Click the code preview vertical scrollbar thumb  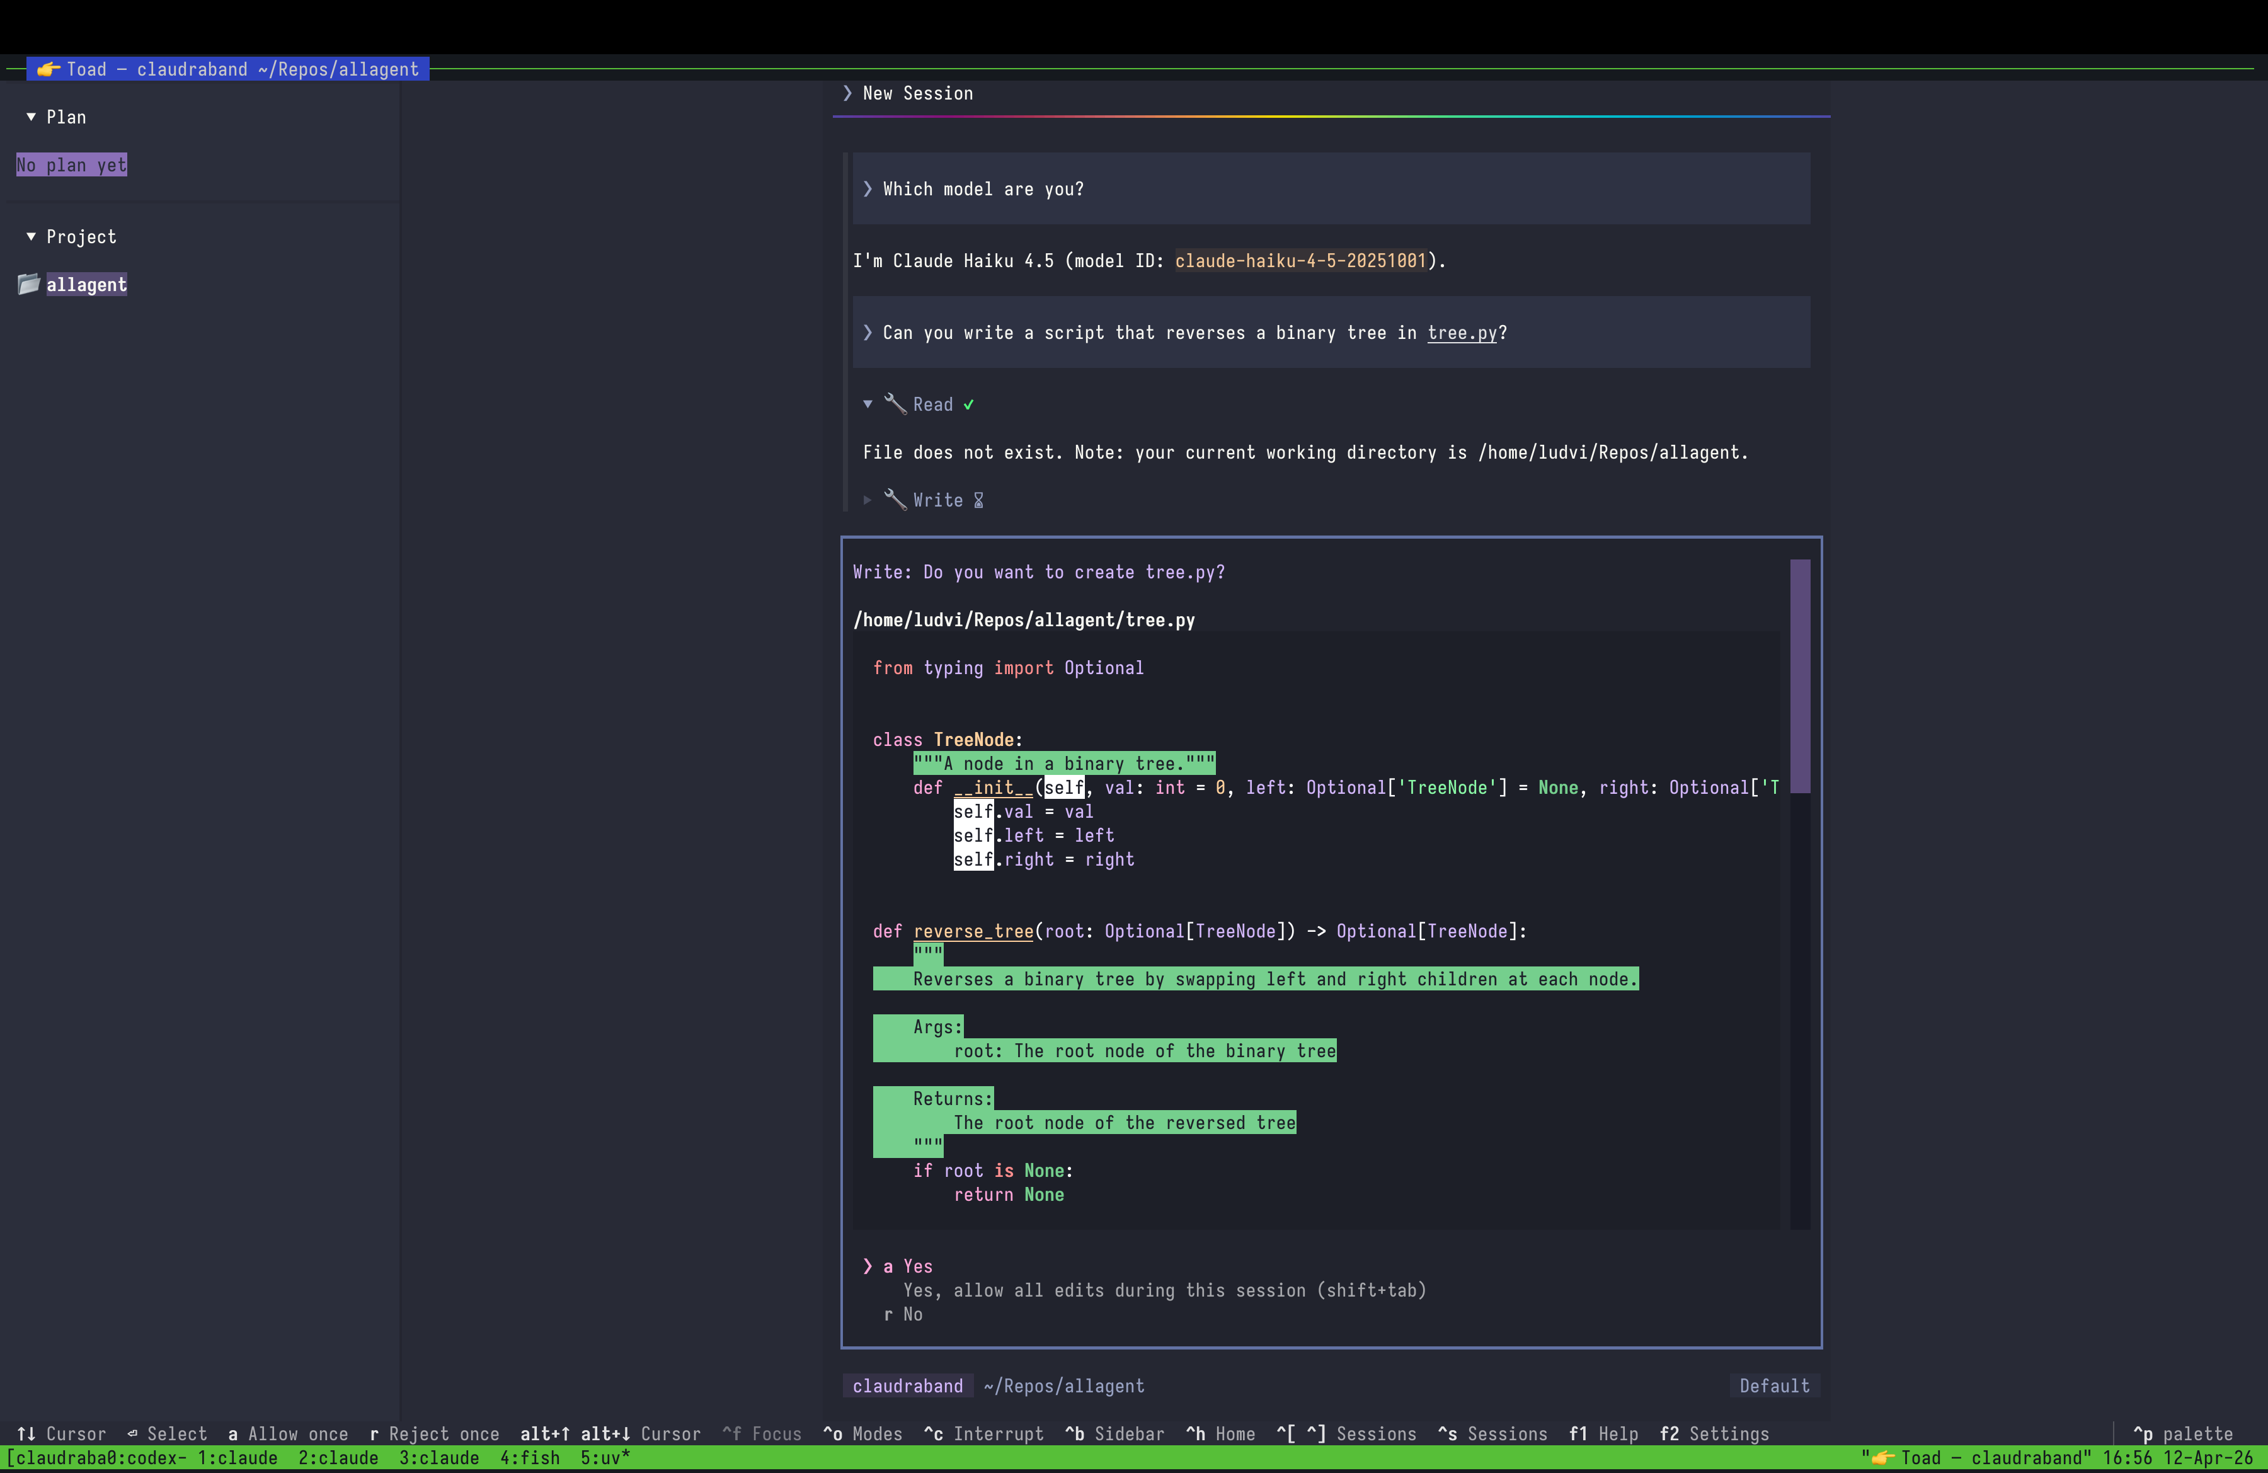tap(1799, 675)
